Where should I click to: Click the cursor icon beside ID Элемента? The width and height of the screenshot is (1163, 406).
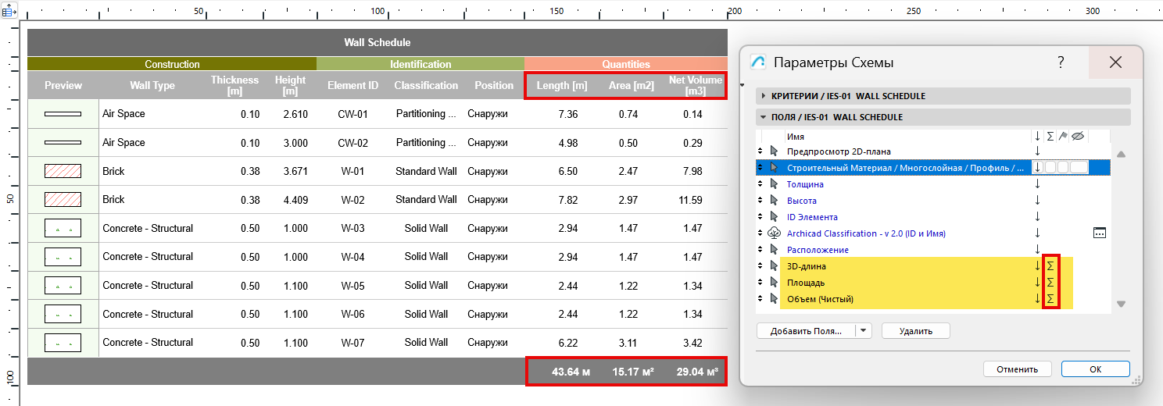pos(775,217)
